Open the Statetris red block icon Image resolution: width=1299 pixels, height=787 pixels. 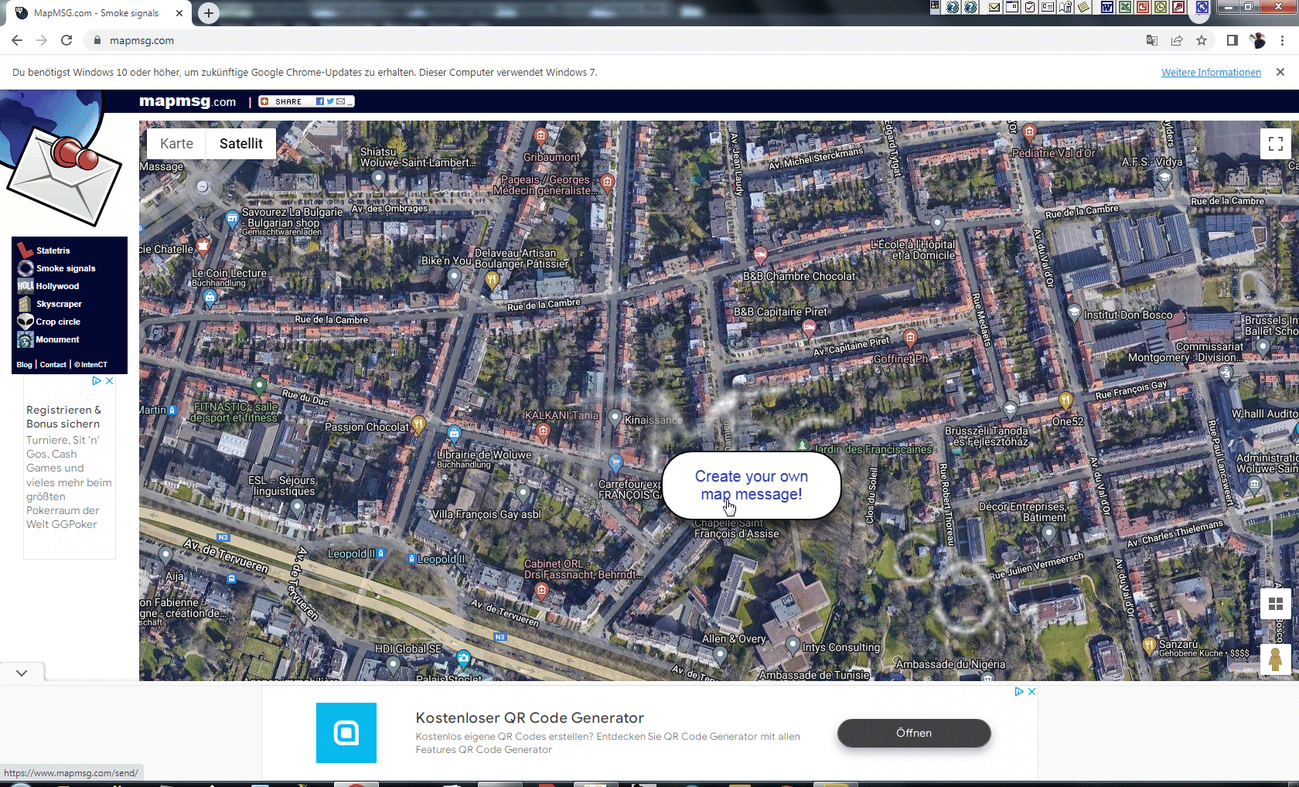pyautogui.click(x=26, y=250)
